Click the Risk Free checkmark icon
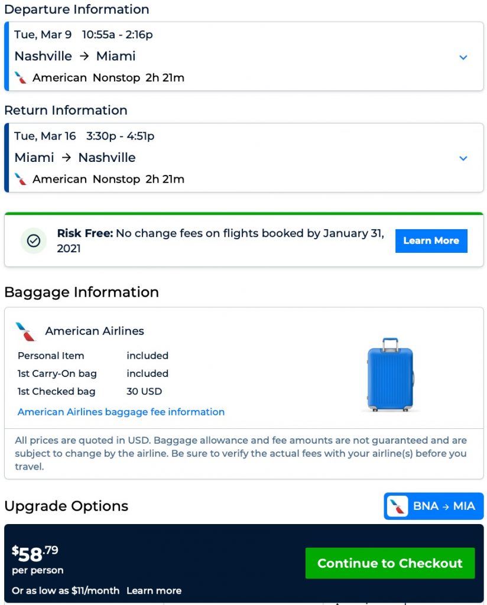Screen dimensions: 487x605 pyautogui.click(x=34, y=241)
